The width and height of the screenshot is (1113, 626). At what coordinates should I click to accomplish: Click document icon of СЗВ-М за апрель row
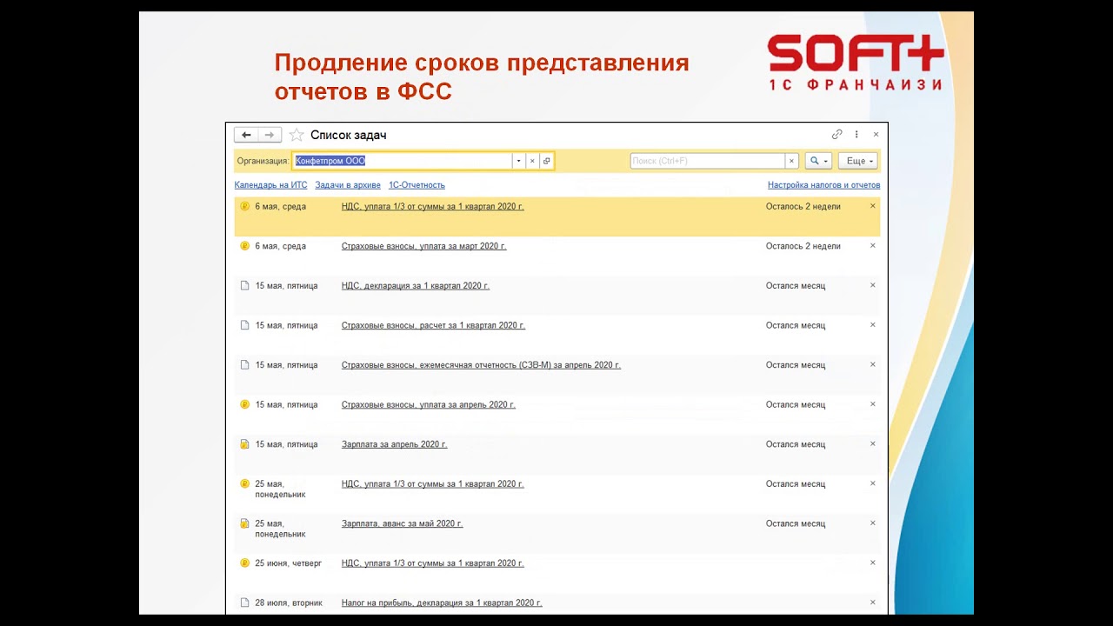tap(244, 365)
